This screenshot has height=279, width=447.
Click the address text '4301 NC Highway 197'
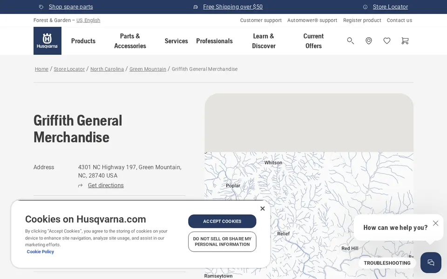point(107,167)
